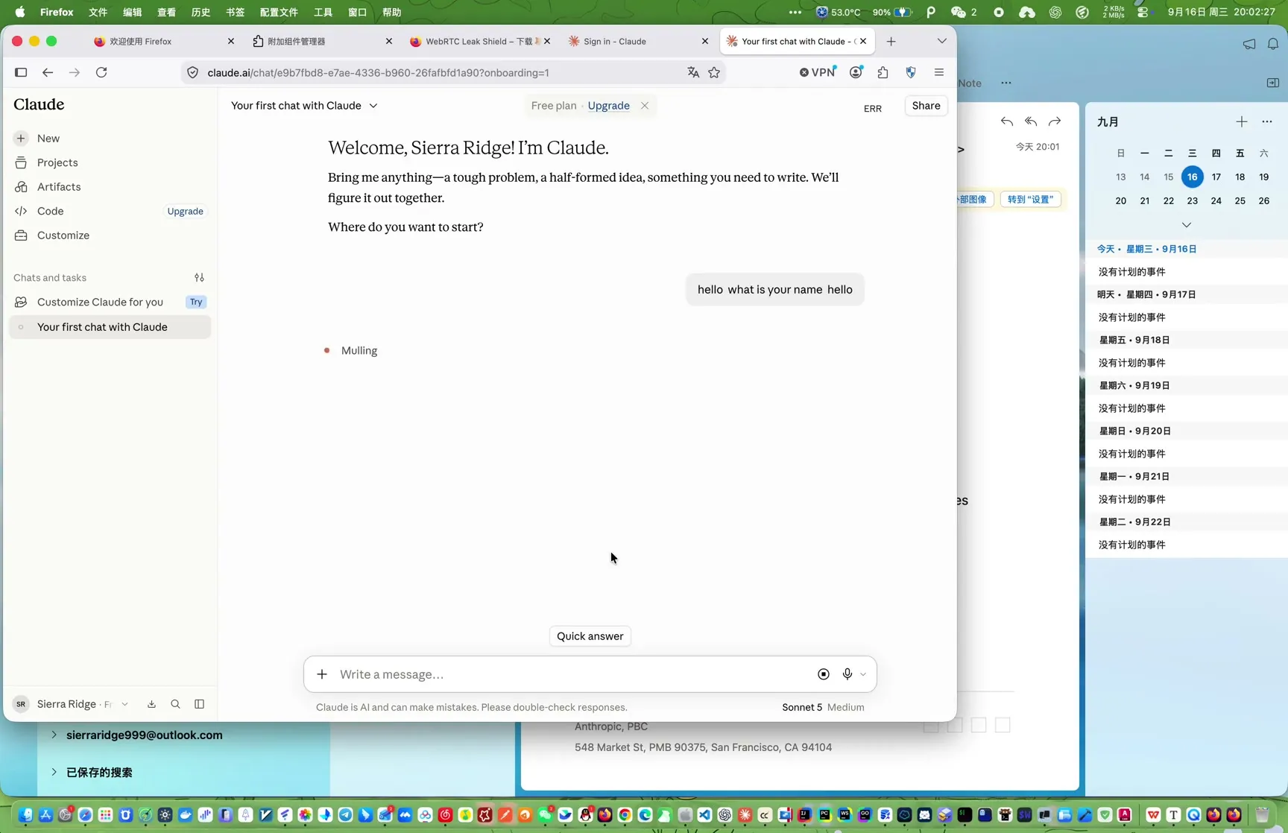Click the translate page icon in address bar
1288x833 pixels.
pyautogui.click(x=693, y=72)
